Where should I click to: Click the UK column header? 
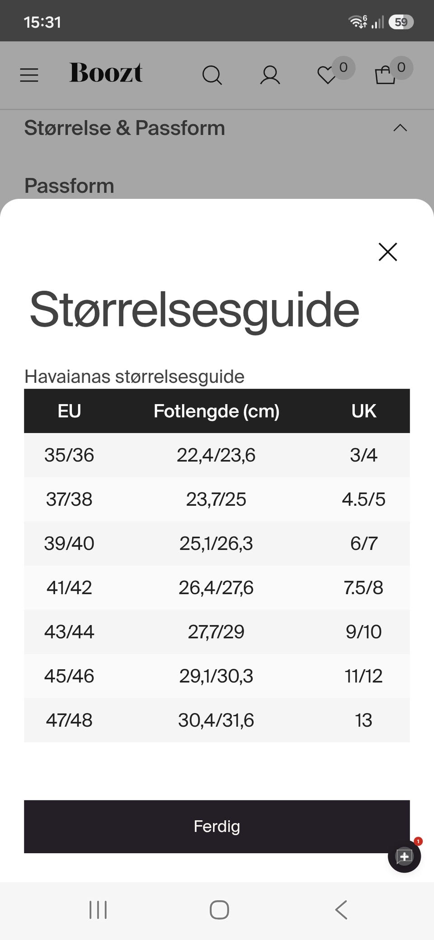pyautogui.click(x=364, y=411)
